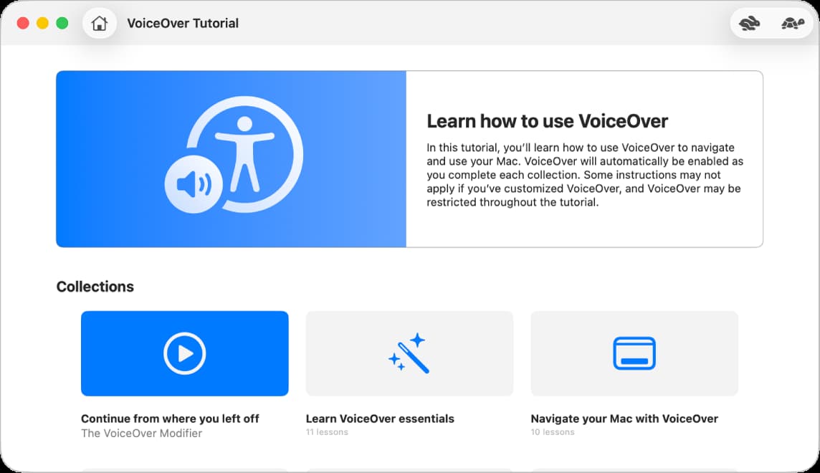Click the speaker icon inside the banner illustration

pyautogui.click(x=194, y=183)
